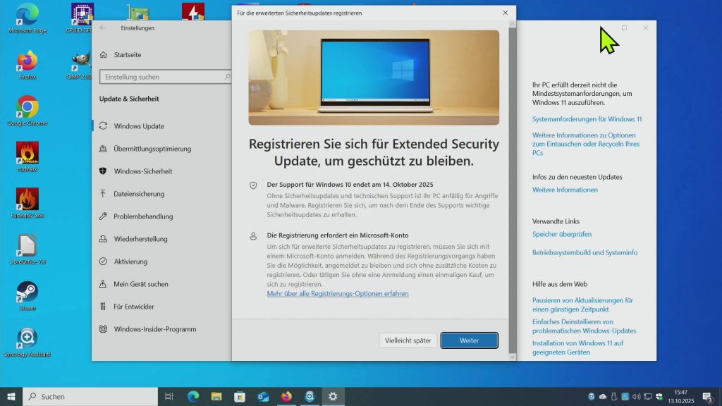Click the Einstellung suchen search field
Viewport: 722px width, 406px height.
(161, 77)
